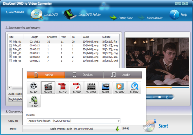Open the Audio Track English dropdown

pyautogui.click(x=15, y=99)
